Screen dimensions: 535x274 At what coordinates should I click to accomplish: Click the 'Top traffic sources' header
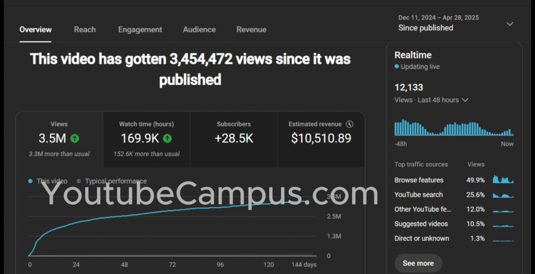click(x=421, y=164)
